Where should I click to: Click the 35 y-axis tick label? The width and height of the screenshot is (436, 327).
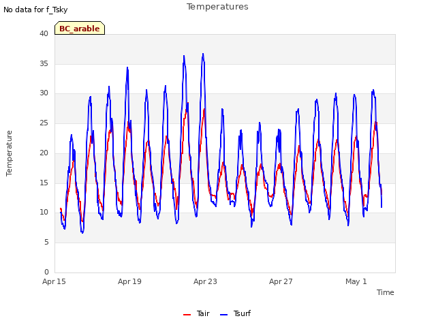[44, 63]
